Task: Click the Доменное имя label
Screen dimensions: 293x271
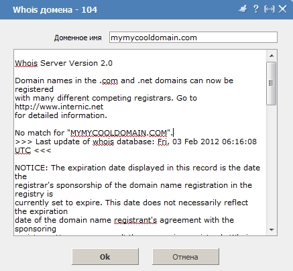Action: pos(78,38)
